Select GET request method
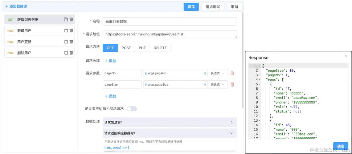 point(110,48)
